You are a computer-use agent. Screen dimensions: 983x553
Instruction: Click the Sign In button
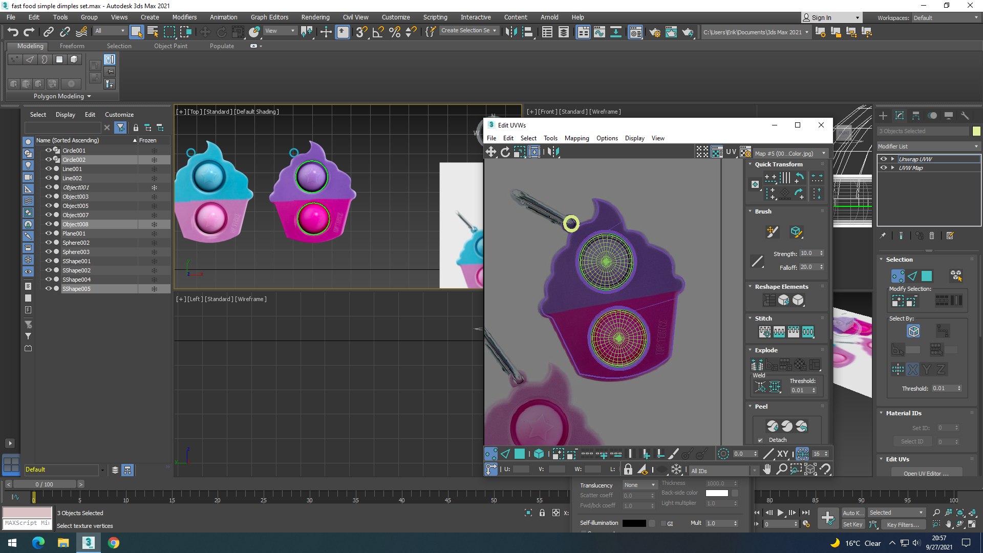click(x=830, y=17)
